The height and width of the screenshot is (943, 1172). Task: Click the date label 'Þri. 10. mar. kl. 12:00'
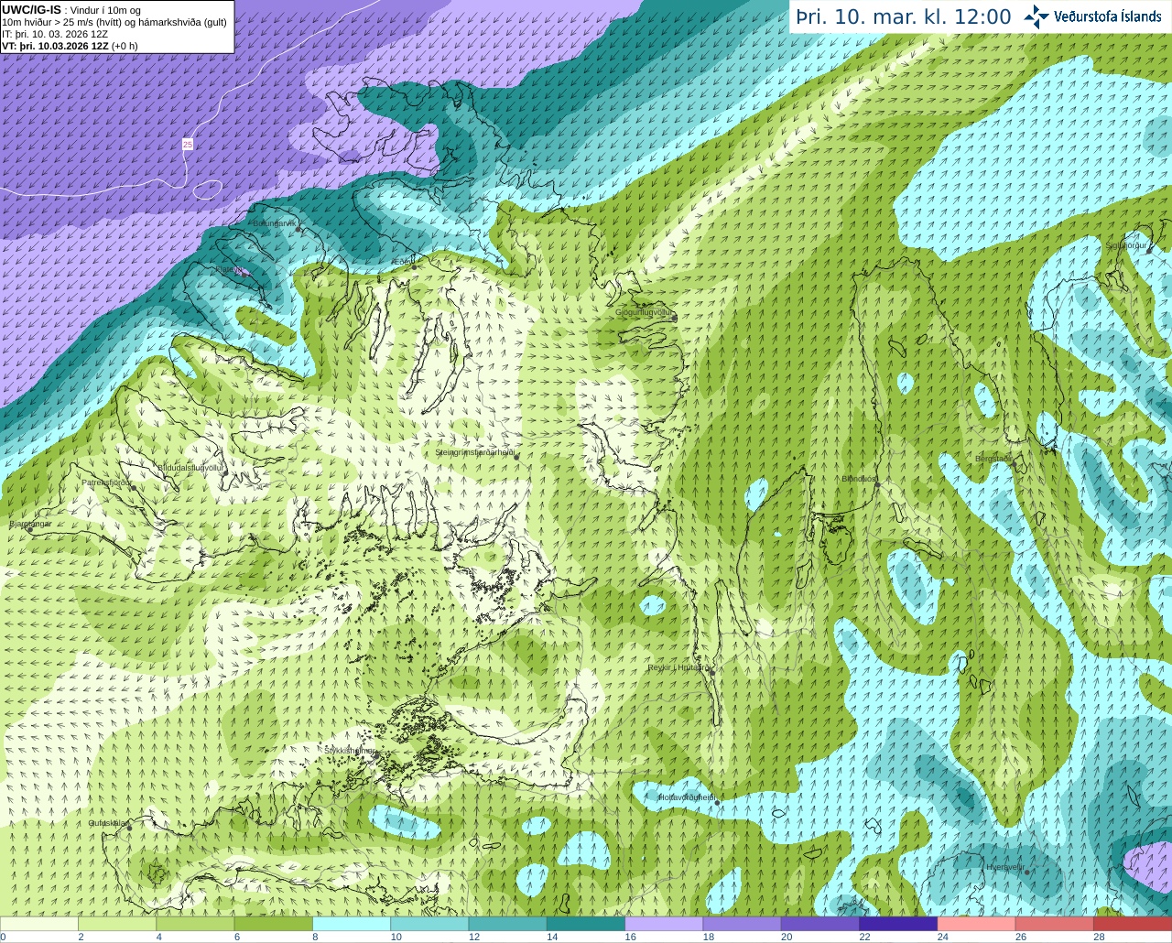point(904,17)
